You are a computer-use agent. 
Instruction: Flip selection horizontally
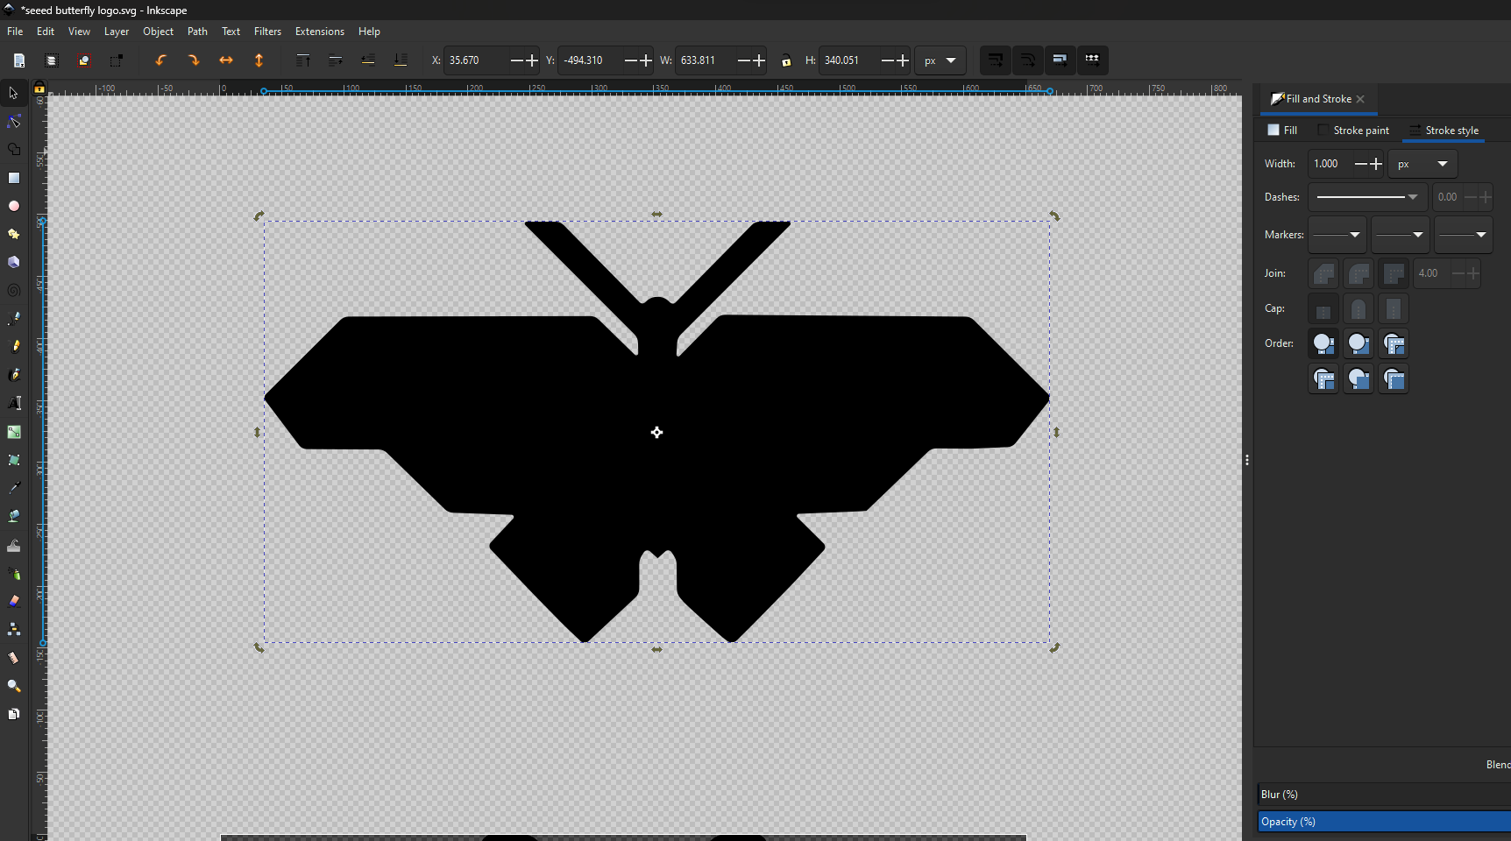(226, 60)
